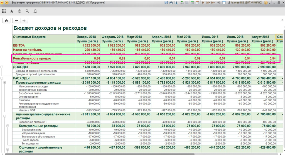This screenshot has width=285, height=155.
Task: Click the search magnifier icon
Action: point(27,11)
